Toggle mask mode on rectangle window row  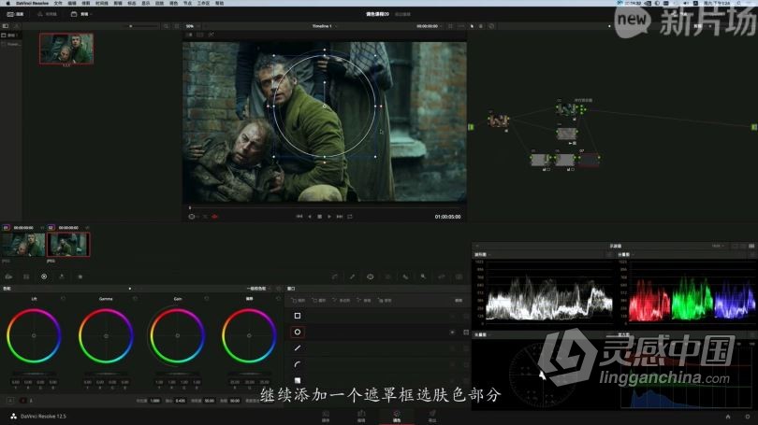[x=466, y=316]
